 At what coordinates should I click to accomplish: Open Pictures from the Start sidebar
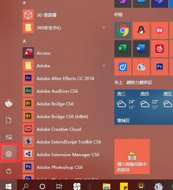coord(9,137)
